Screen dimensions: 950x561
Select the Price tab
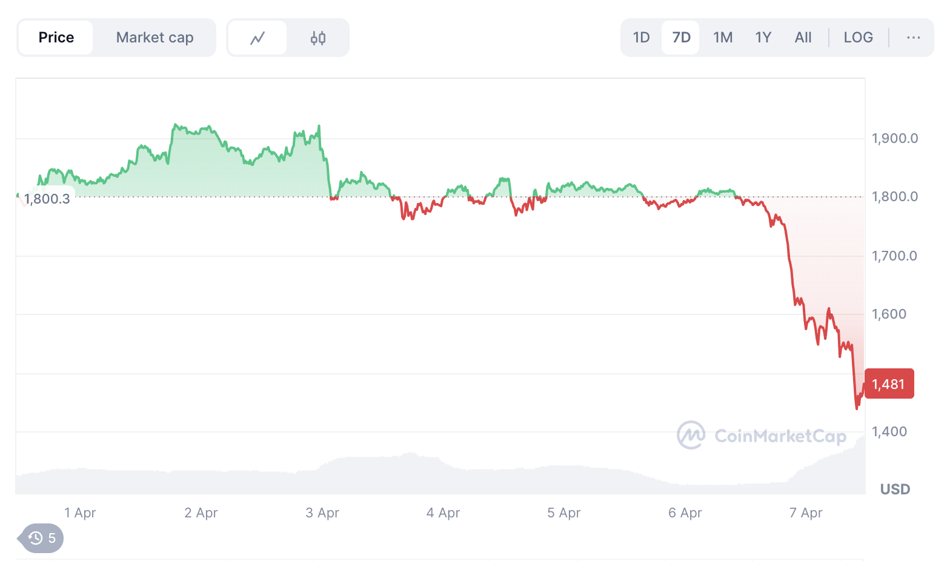(56, 38)
